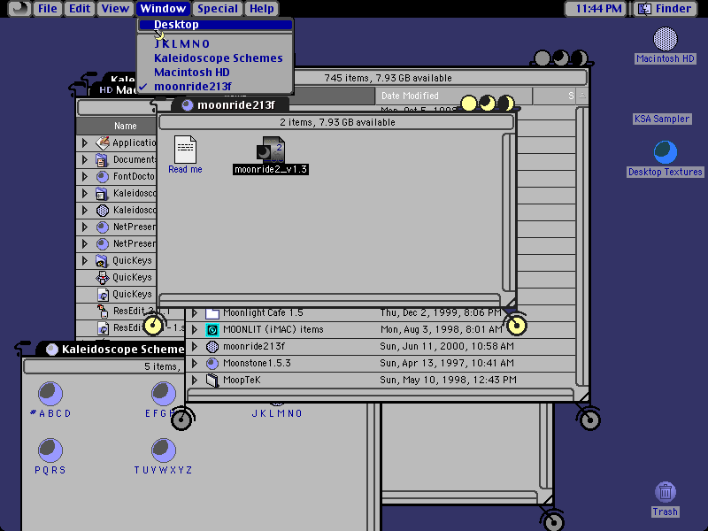Select the Moonlight Cafe 1.5 folder icon
Screen dimensions: 708x531
coord(212,313)
